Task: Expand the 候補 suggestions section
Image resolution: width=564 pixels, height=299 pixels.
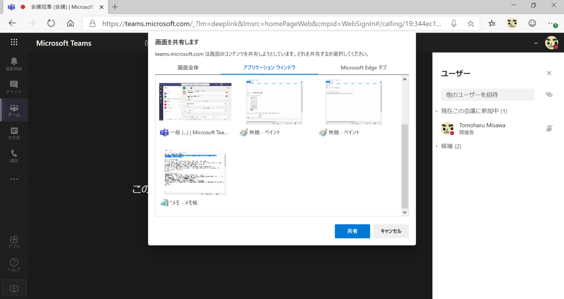Action: (437, 146)
